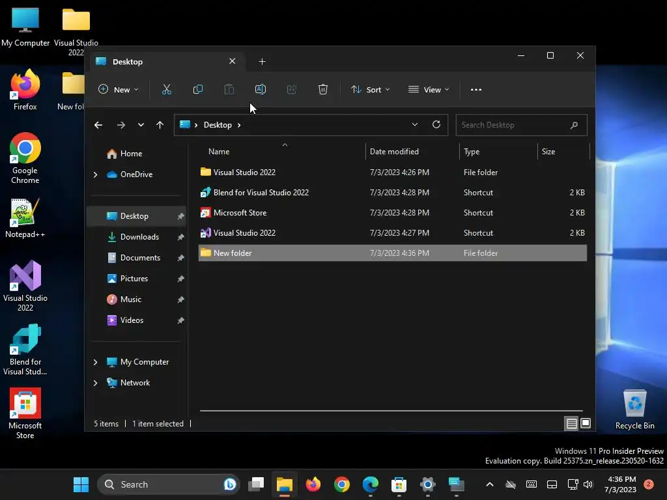Go back using the back arrow
Viewport: 667px width, 500px height.
[x=98, y=125]
